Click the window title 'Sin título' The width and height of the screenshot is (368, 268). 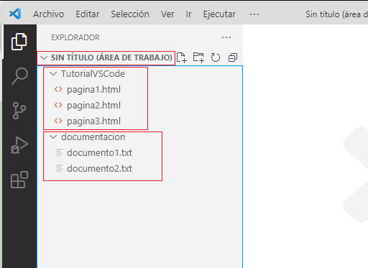(323, 14)
